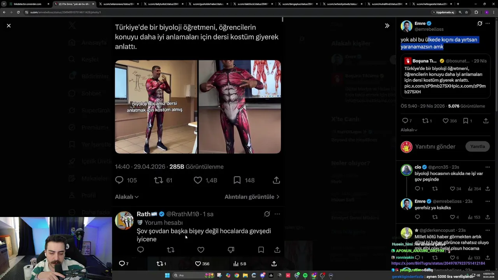The width and height of the screenshot is (498, 280).
Task: Share Rath's comment
Action: point(277,250)
